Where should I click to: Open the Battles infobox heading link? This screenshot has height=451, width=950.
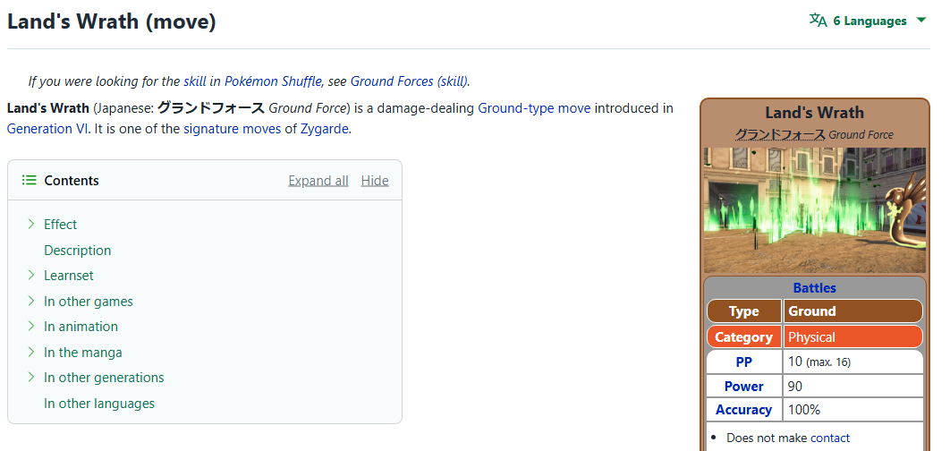[x=814, y=287]
